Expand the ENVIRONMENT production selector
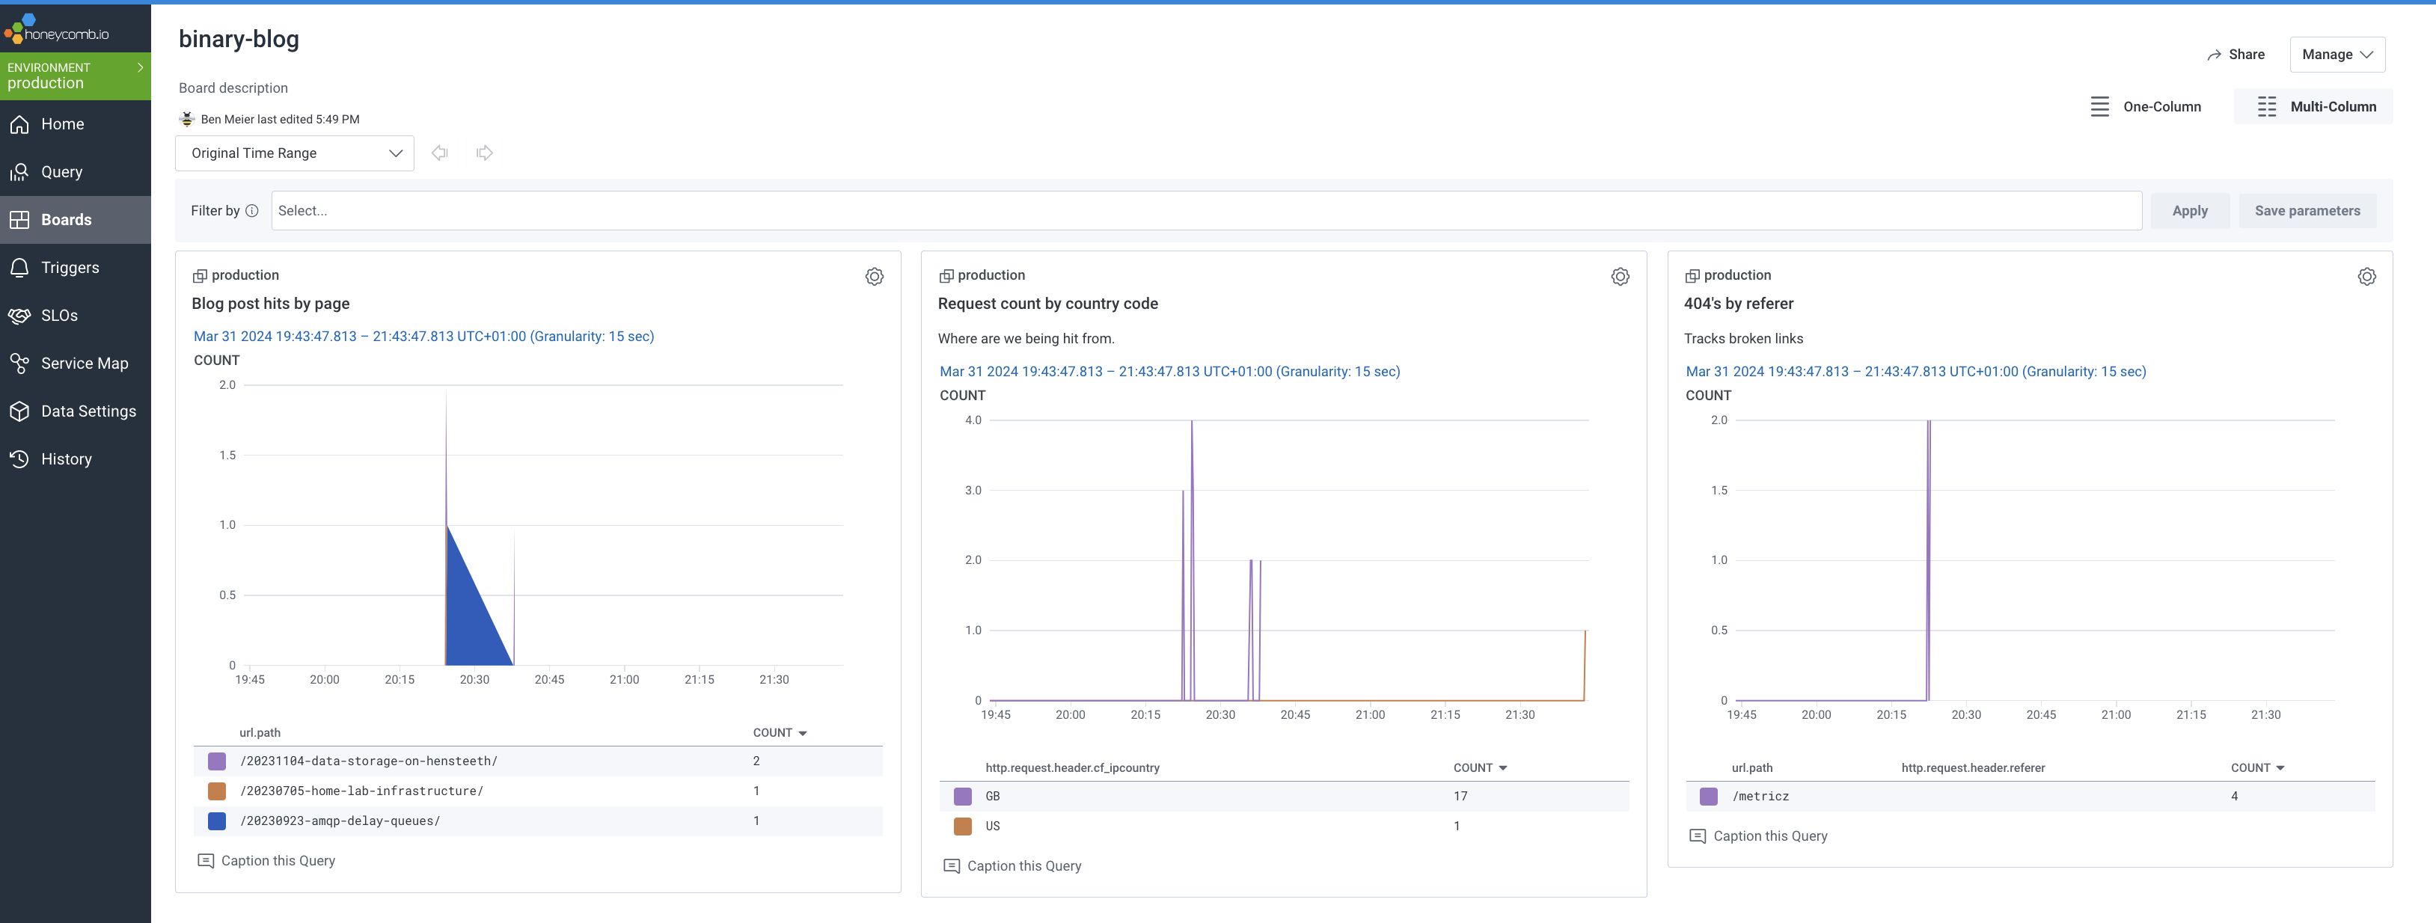The image size is (2436, 923). pyautogui.click(x=76, y=76)
